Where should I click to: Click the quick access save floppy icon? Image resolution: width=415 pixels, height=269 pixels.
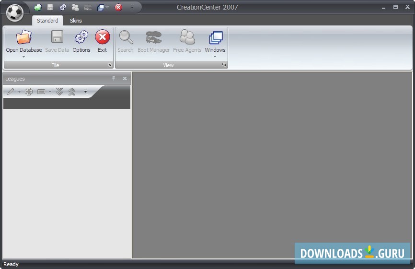tap(50, 7)
